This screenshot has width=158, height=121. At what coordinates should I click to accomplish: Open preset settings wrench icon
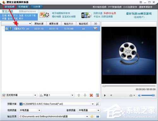pyautogui.click(x=98, y=104)
